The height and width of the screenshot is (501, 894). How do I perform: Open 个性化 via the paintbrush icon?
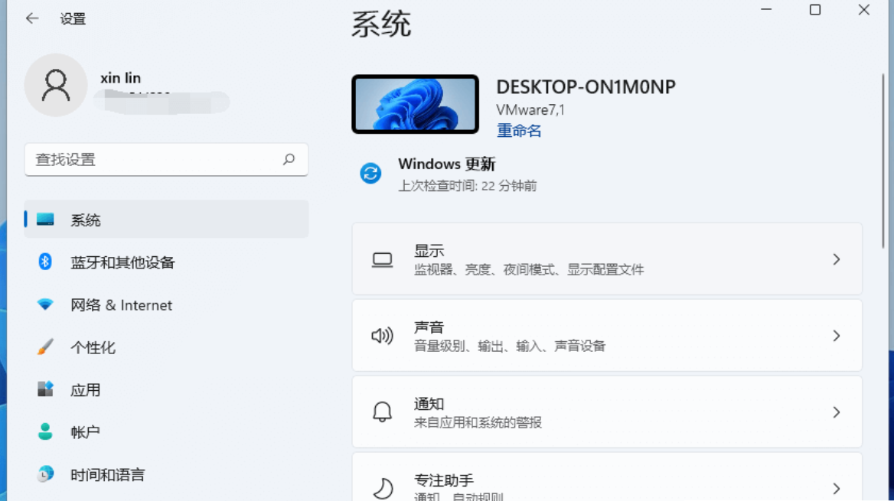pyautogui.click(x=45, y=346)
